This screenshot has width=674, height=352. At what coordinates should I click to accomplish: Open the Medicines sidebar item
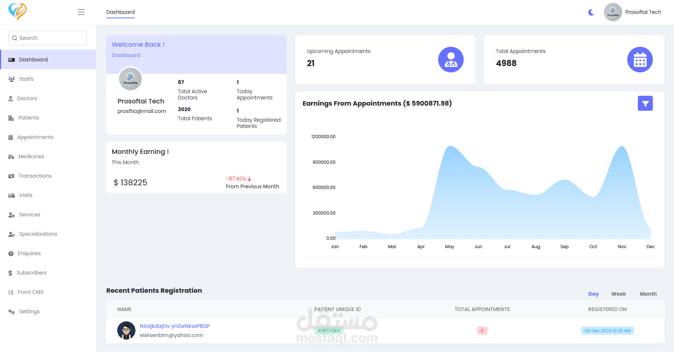pos(48,156)
